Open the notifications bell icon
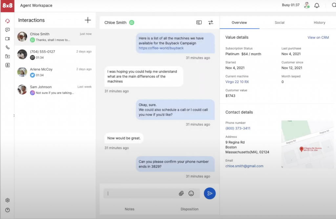Image resolution: width=336 pixels, height=219 pixels. [x=317, y=6]
